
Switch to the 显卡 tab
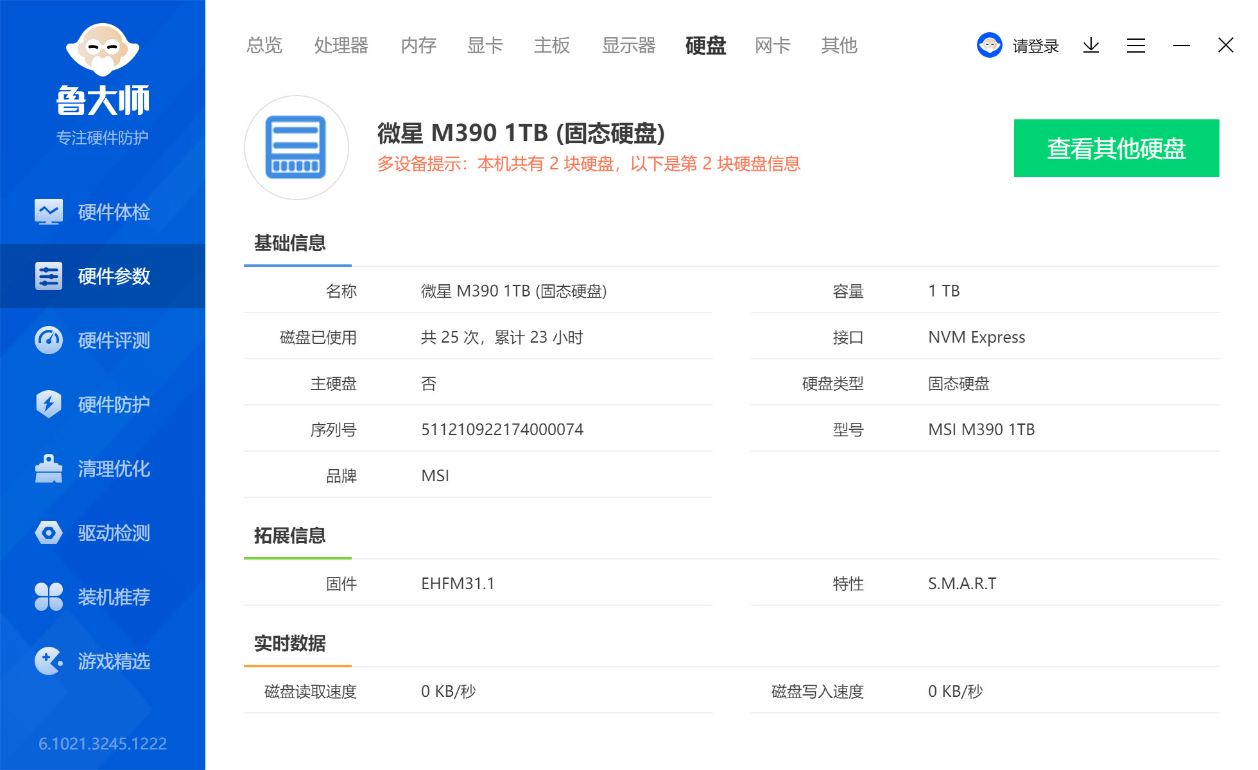click(x=485, y=45)
